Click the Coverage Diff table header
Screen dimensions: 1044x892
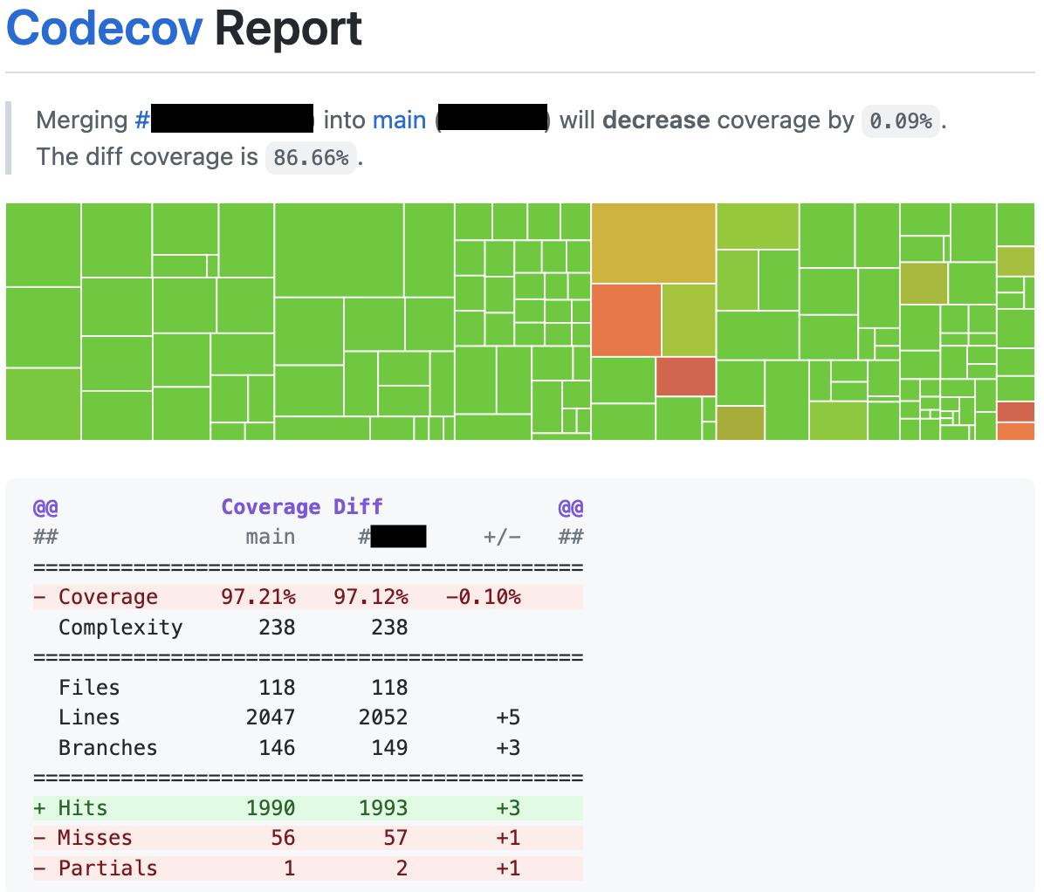[302, 506]
